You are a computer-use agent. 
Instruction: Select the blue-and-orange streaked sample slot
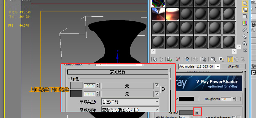(x=158, y=14)
